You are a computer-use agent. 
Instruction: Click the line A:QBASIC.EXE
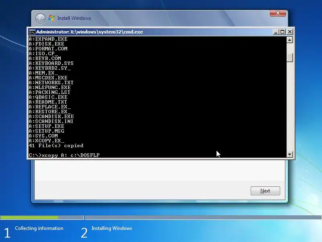(x=48, y=97)
